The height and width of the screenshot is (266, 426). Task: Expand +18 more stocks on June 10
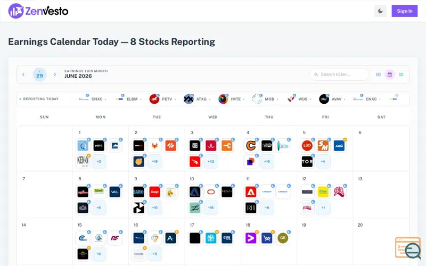211,207
